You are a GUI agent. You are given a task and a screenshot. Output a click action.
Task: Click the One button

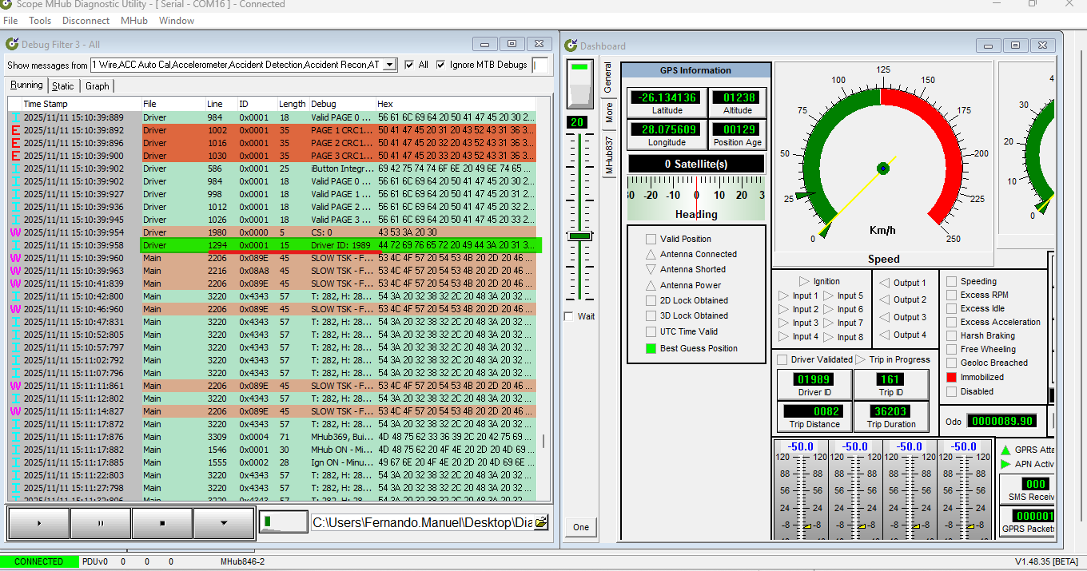580,527
